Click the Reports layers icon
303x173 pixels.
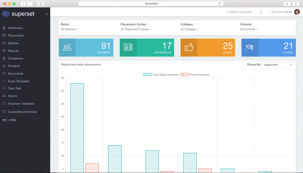(x=4, y=51)
